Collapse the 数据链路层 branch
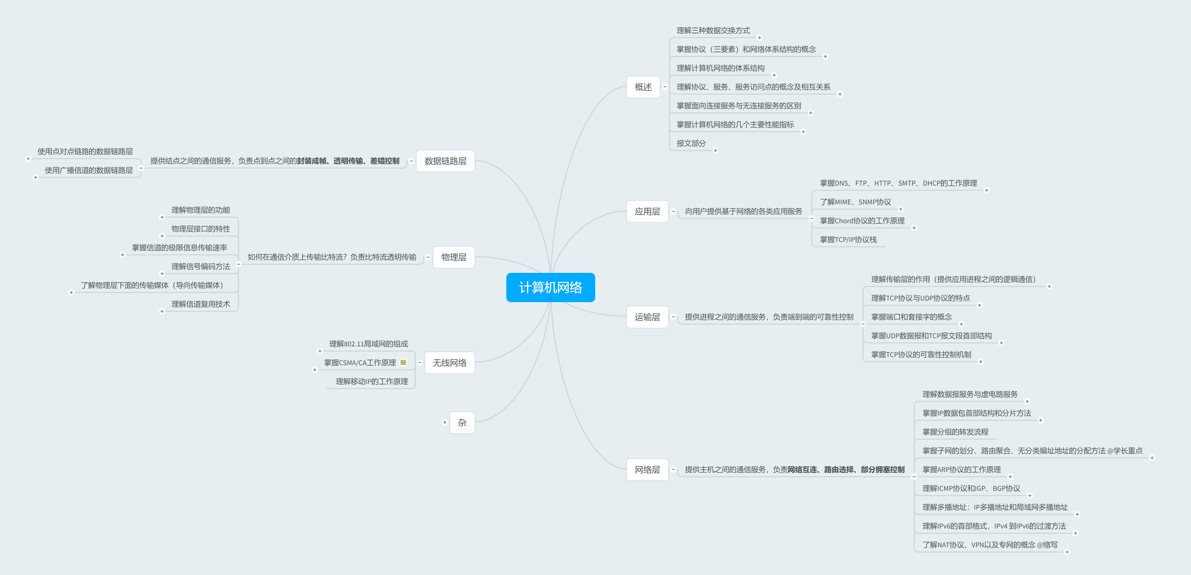 (411, 161)
